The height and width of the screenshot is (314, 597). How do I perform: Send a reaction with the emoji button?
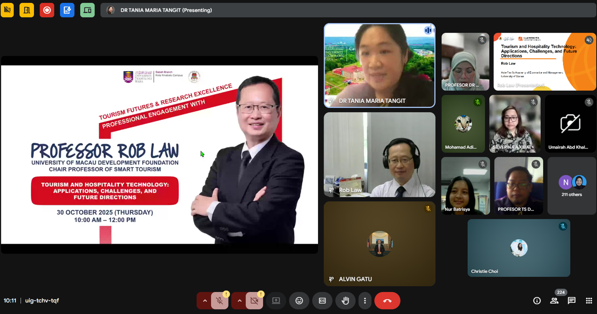299,301
